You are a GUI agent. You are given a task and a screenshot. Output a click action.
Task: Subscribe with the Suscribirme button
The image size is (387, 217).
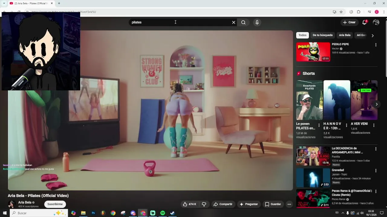click(x=55, y=204)
